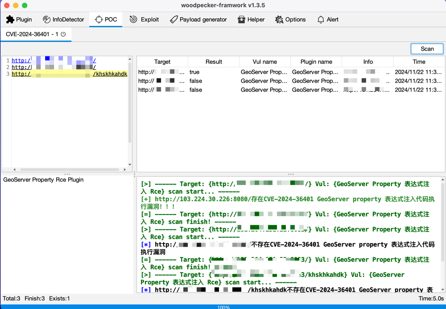Click power icon on CVE-2024-36401 tab
The image size is (446, 309).
point(63,34)
